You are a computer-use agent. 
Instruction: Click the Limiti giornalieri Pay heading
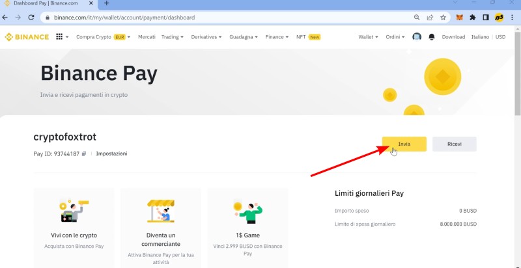[369, 193]
